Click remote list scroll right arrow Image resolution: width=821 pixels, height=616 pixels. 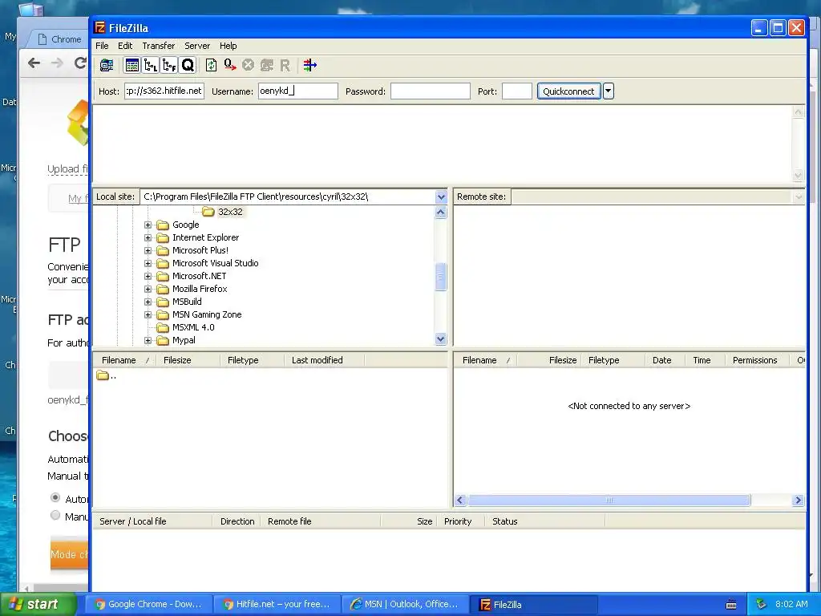point(798,500)
